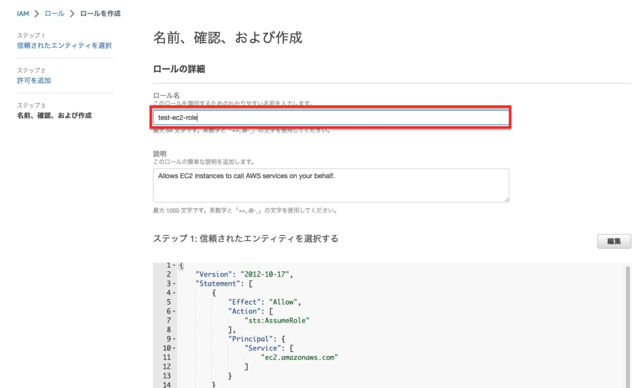
Task: Collapse Service fold arrow on line 10
Action: 174,348
